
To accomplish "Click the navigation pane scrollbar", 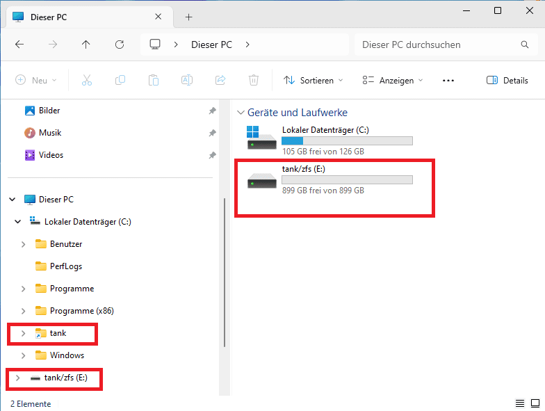I will coord(225,273).
